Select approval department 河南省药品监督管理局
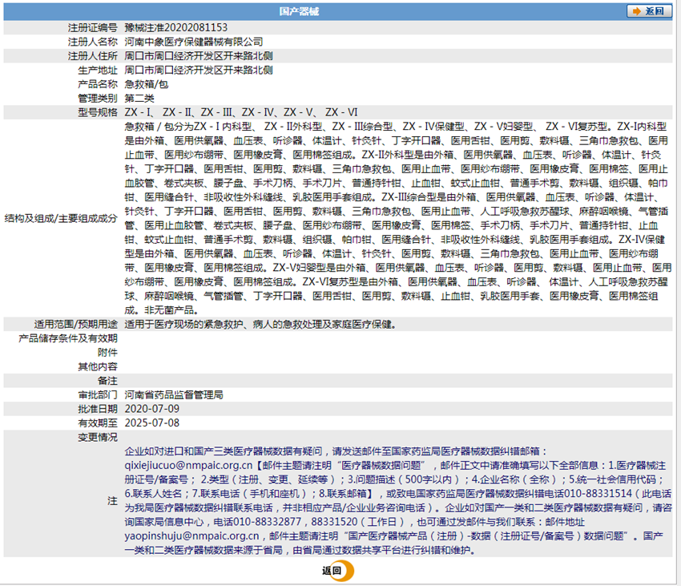This screenshot has width=681, height=586. (x=174, y=394)
